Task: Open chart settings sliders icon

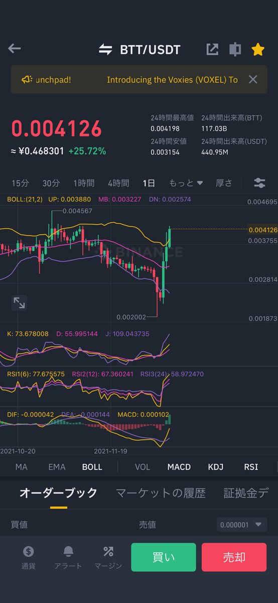Action: coord(259,183)
